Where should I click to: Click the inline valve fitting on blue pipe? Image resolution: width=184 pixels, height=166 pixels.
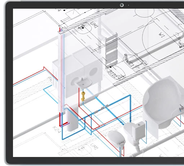[104, 107]
